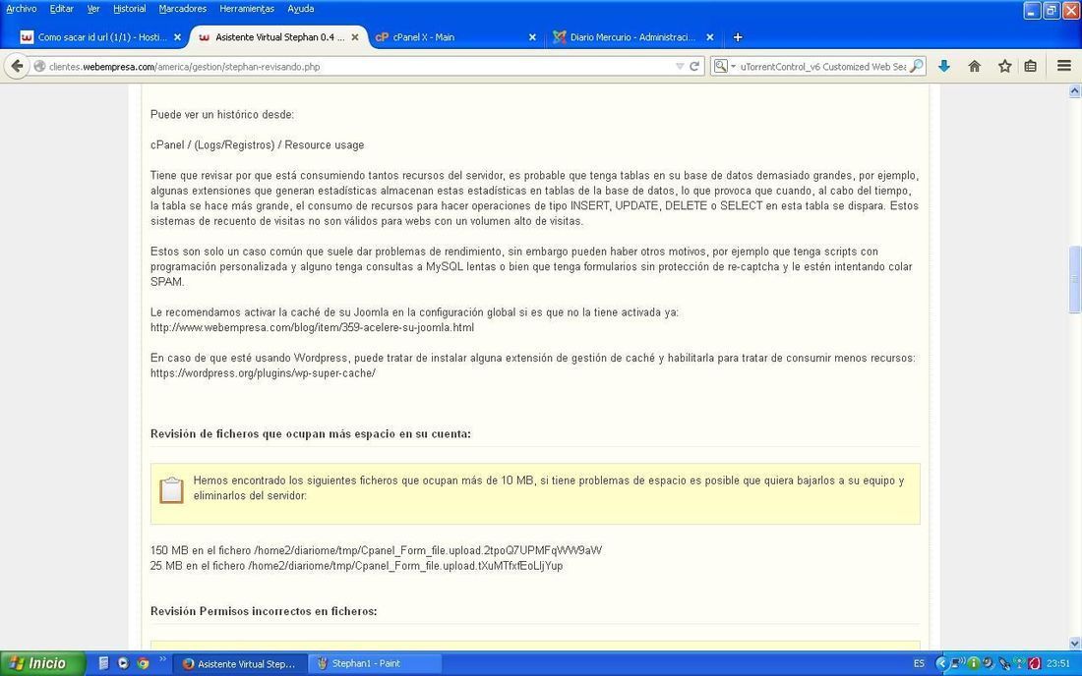Click 'cPanel / (Logs/Registros) / Resource usage' text
The height and width of the screenshot is (676, 1082).
(257, 144)
